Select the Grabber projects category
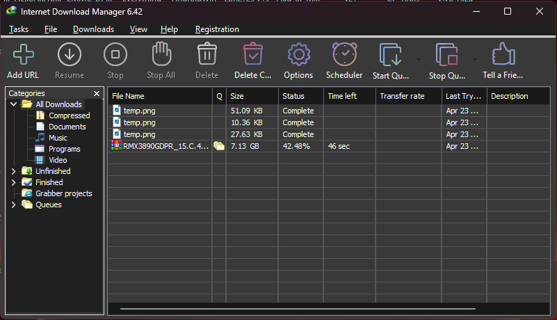Screen dimensions: 557x320 point(63,193)
